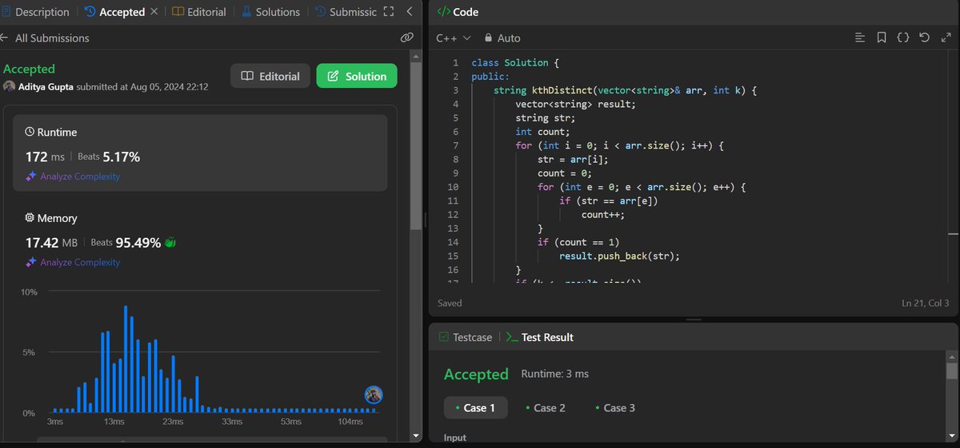The image size is (960, 448).
Task: Click the Editorial button
Action: click(270, 76)
